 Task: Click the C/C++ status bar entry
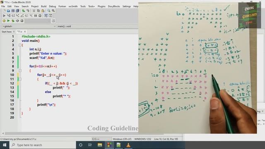tap(96, 139)
